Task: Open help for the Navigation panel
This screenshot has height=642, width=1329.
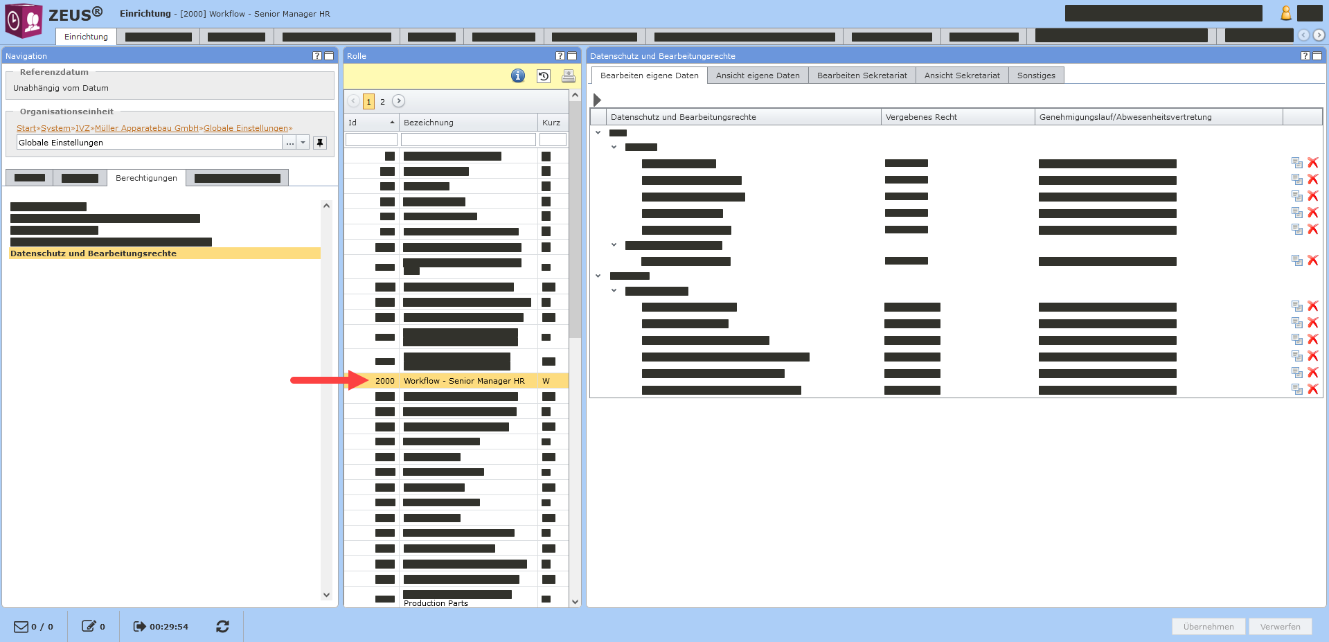Action: (316, 56)
